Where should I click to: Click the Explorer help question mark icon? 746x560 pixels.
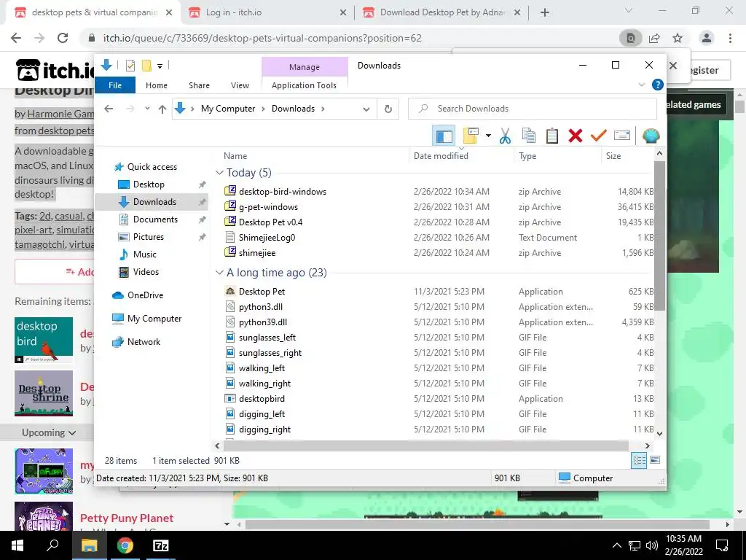658,85
